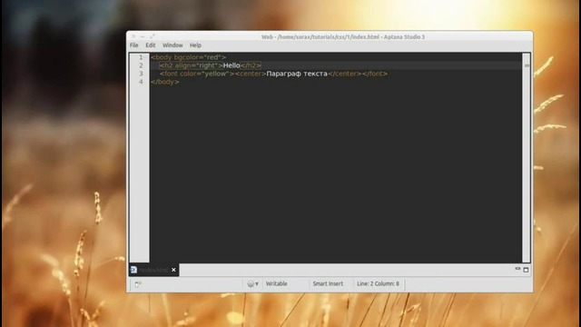Click line number 3 in the gutter

coord(141,74)
